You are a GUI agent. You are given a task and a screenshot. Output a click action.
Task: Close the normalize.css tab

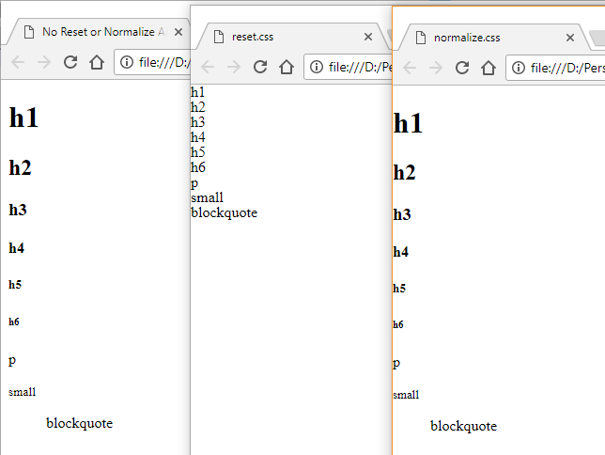[x=570, y=38]
